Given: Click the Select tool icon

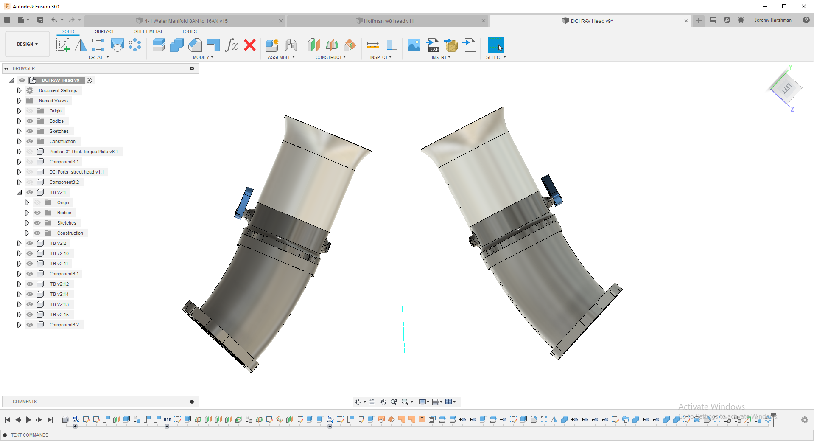Looking at the screenshot, I should [496, 45].
